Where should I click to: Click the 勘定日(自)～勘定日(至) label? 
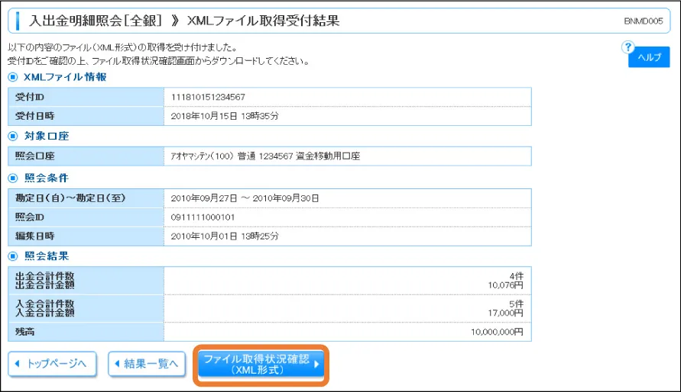coord(70,198)
